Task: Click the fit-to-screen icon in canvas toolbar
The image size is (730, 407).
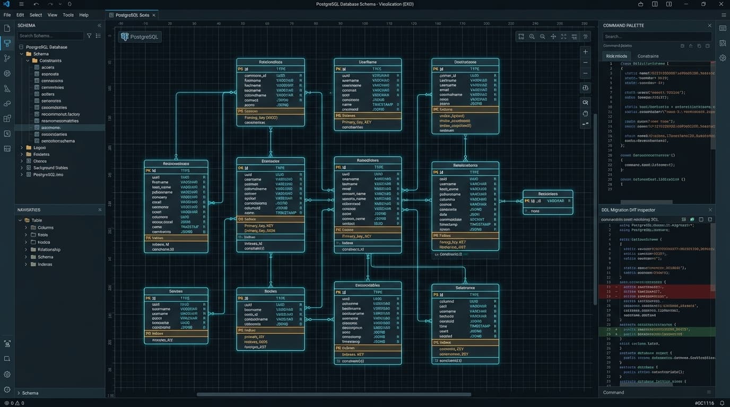Action: [x=522, y=37]
